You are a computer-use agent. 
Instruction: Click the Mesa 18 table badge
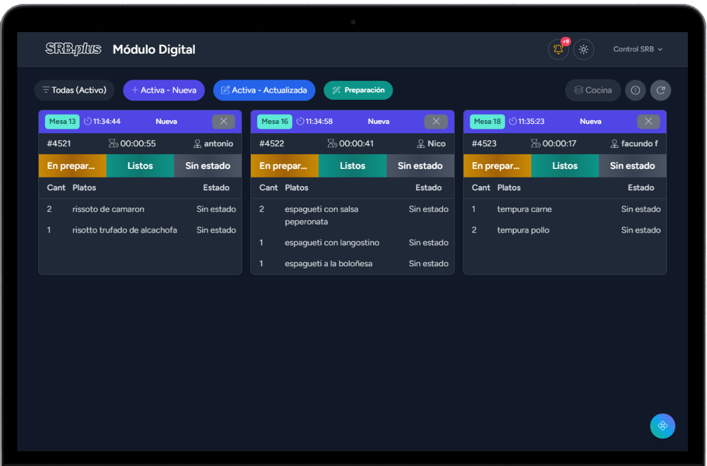click(488, 121)
